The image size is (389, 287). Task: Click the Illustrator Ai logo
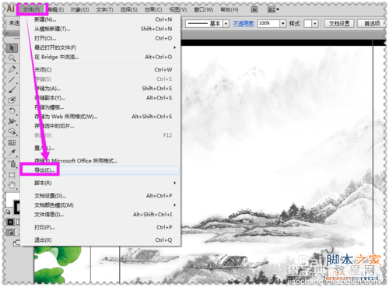(x=10, y=9)
